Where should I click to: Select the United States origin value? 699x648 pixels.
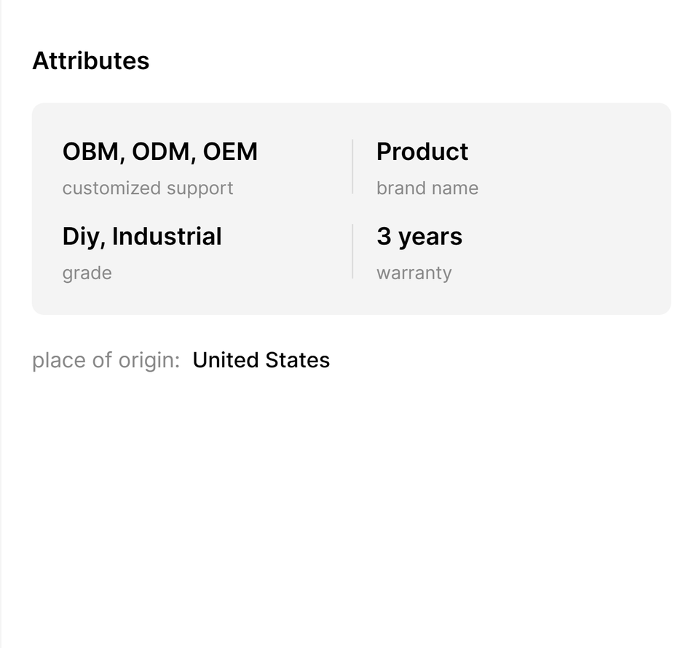(261, 361)
